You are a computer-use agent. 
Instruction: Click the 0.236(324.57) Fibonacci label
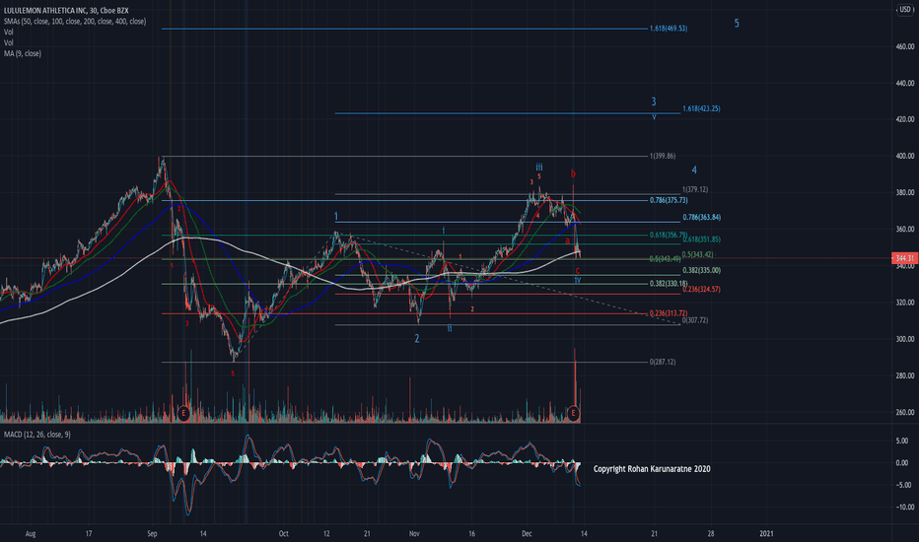click(x=701, y=289)
